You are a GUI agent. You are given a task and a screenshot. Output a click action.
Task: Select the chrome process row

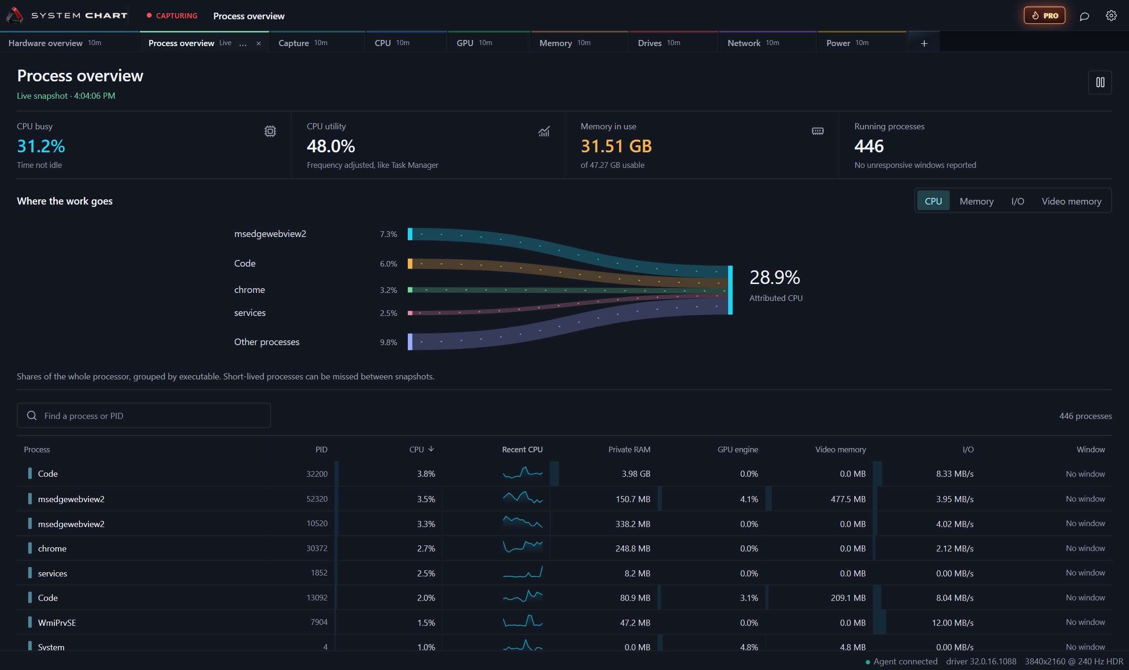coord(564,548)
